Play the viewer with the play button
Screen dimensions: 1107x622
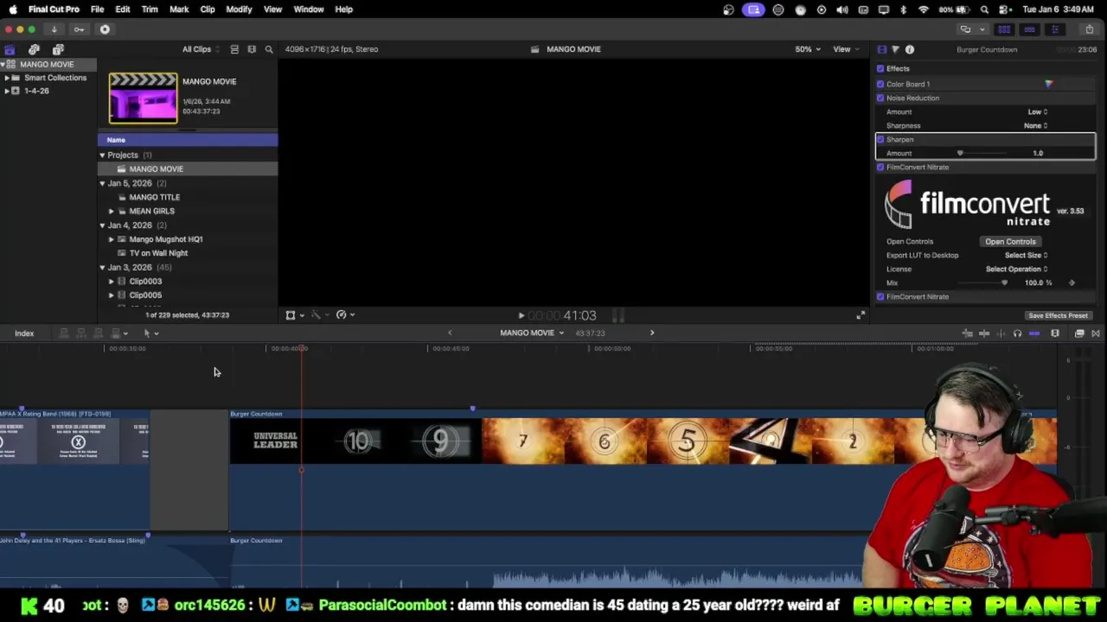pyautogui.click(x=521, y=316)
